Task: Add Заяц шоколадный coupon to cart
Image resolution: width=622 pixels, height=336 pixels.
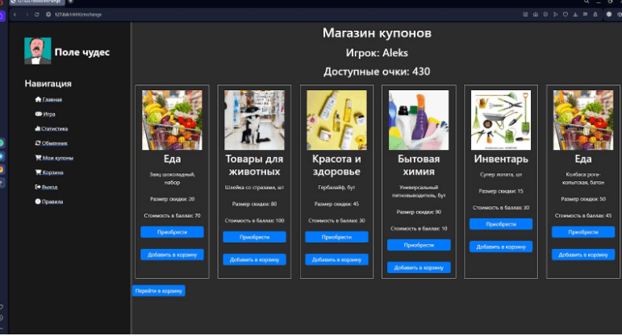Action: (x=172, y=255)
